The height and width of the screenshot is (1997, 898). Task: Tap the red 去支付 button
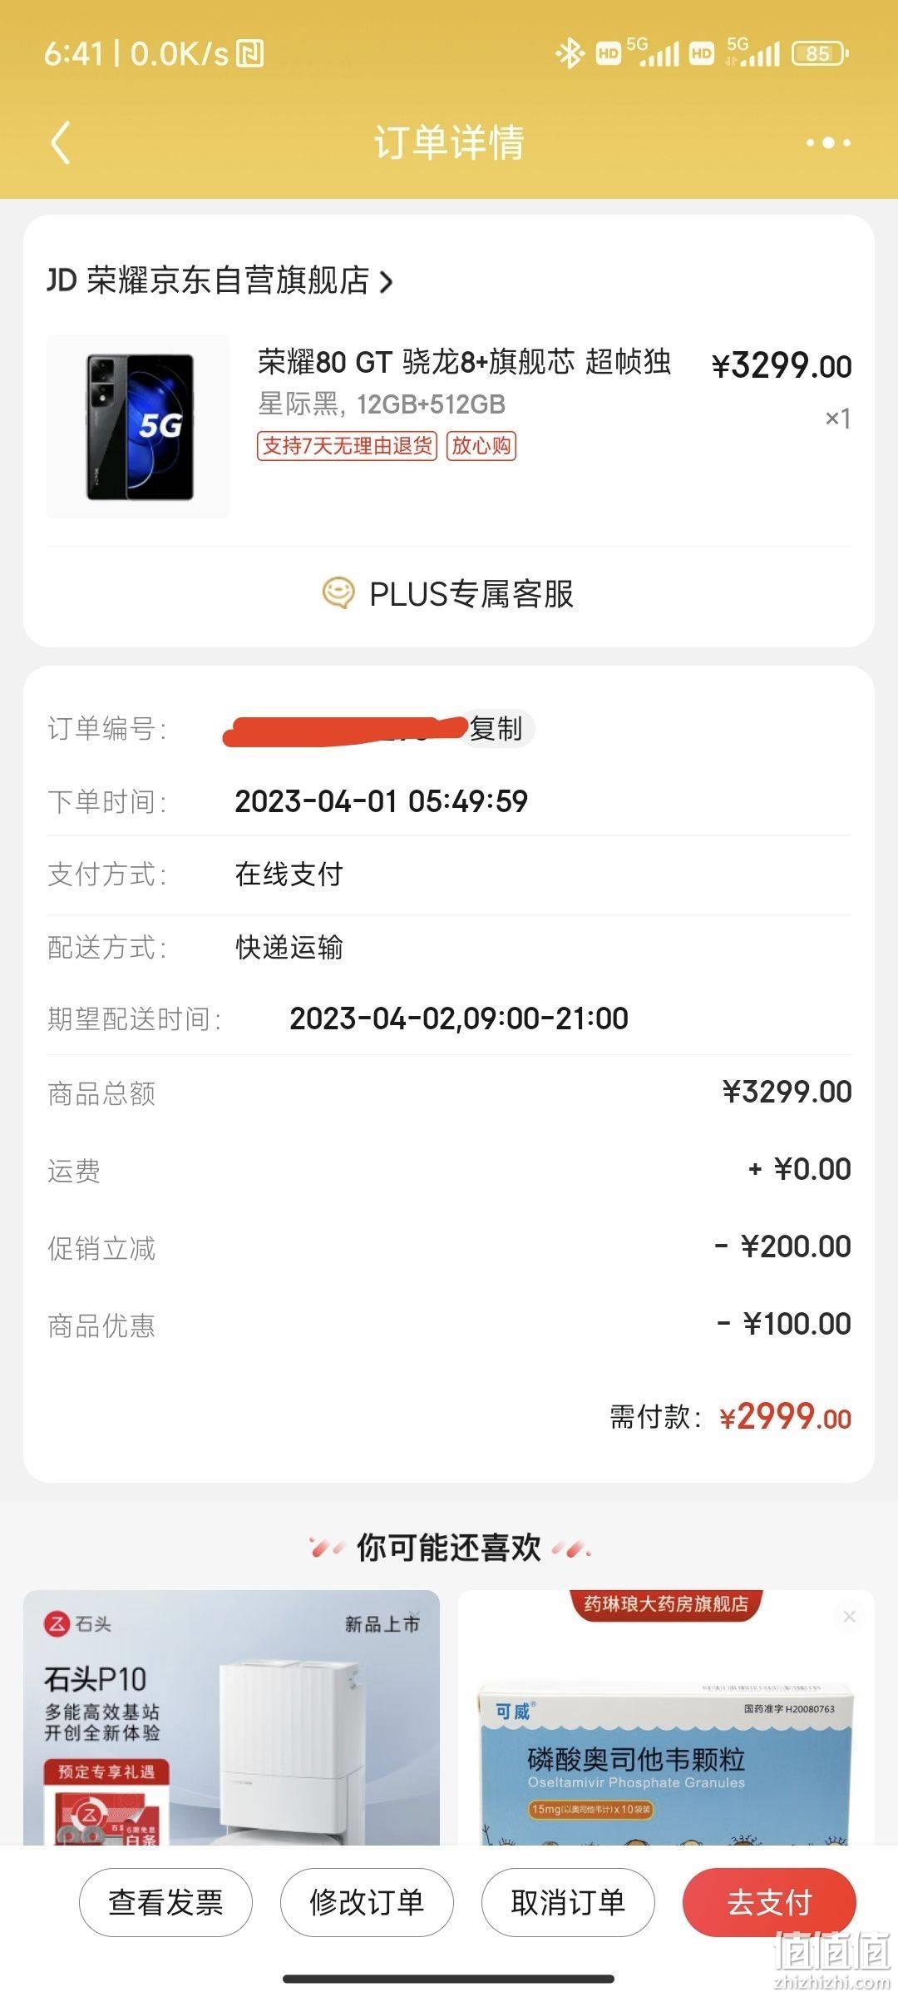(769, 1902)
